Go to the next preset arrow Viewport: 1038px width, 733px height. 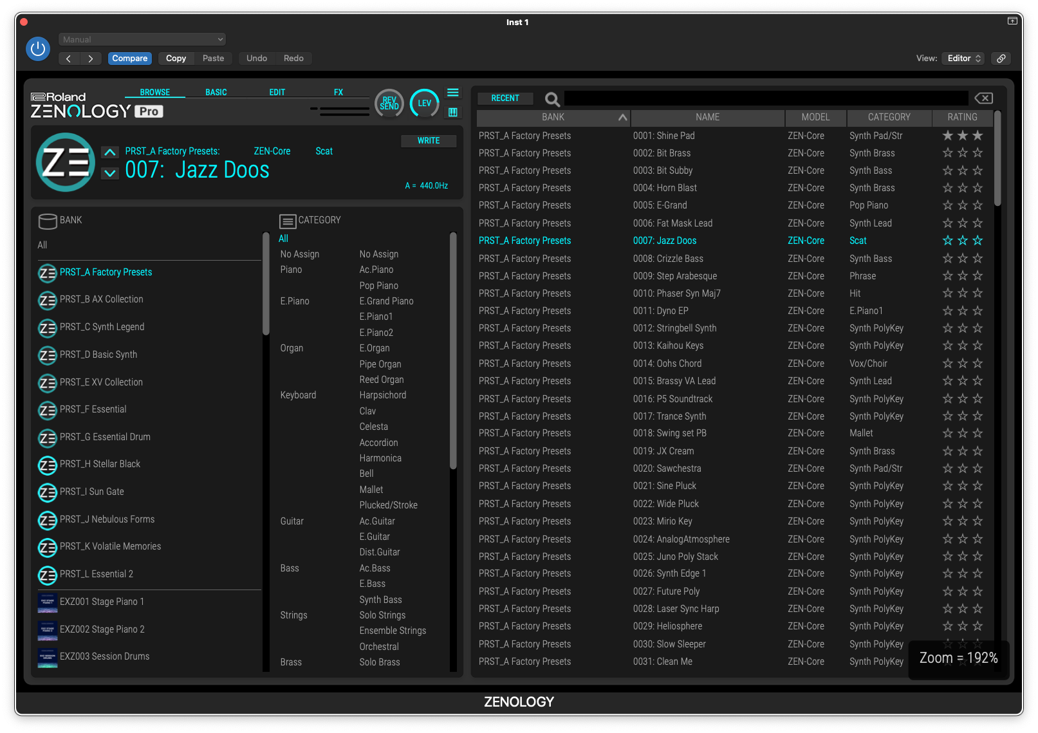coord(91,59)
